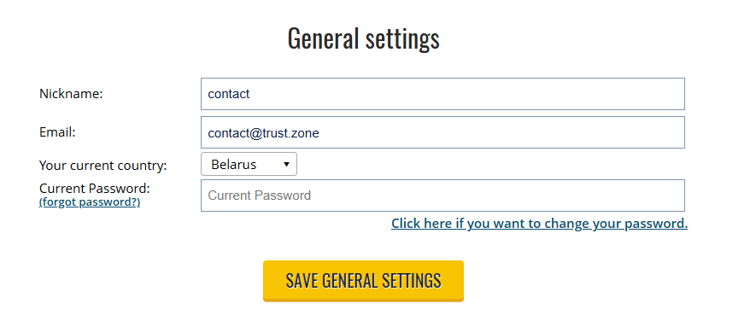756x321 pixels.
Task: Click the change your password link
Action: click(540, 224)
